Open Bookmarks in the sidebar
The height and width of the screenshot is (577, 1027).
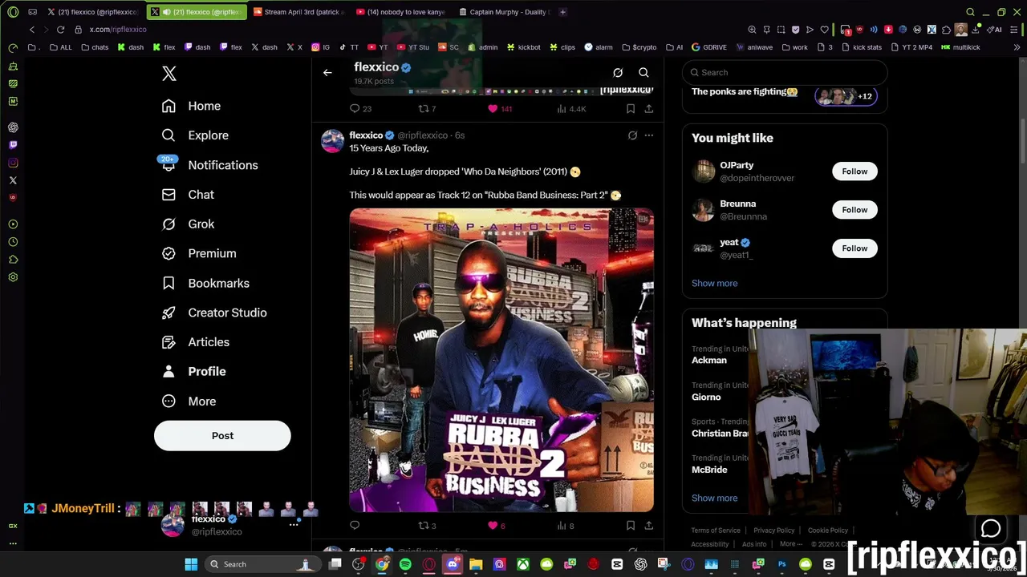pyautogui.click(x=205, y=283)
